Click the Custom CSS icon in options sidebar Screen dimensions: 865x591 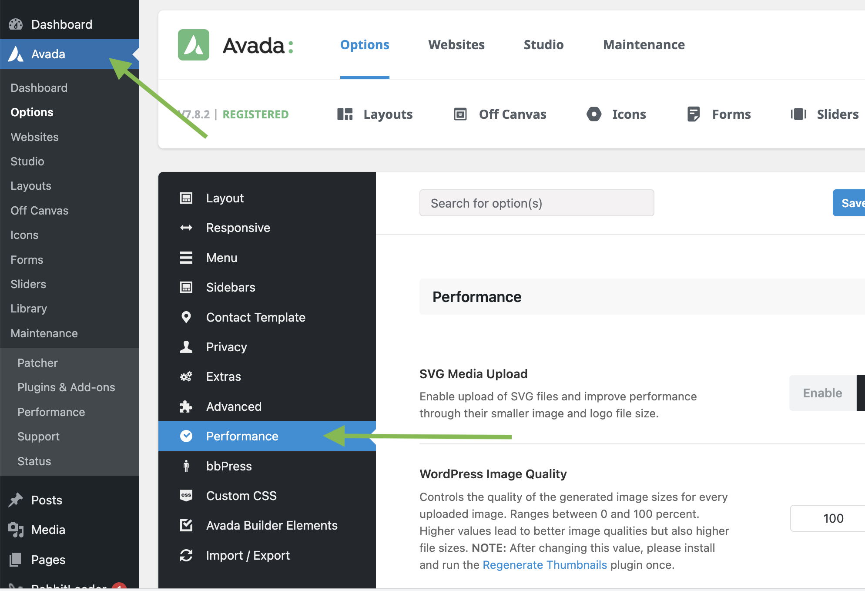click(x=186, y=495)
